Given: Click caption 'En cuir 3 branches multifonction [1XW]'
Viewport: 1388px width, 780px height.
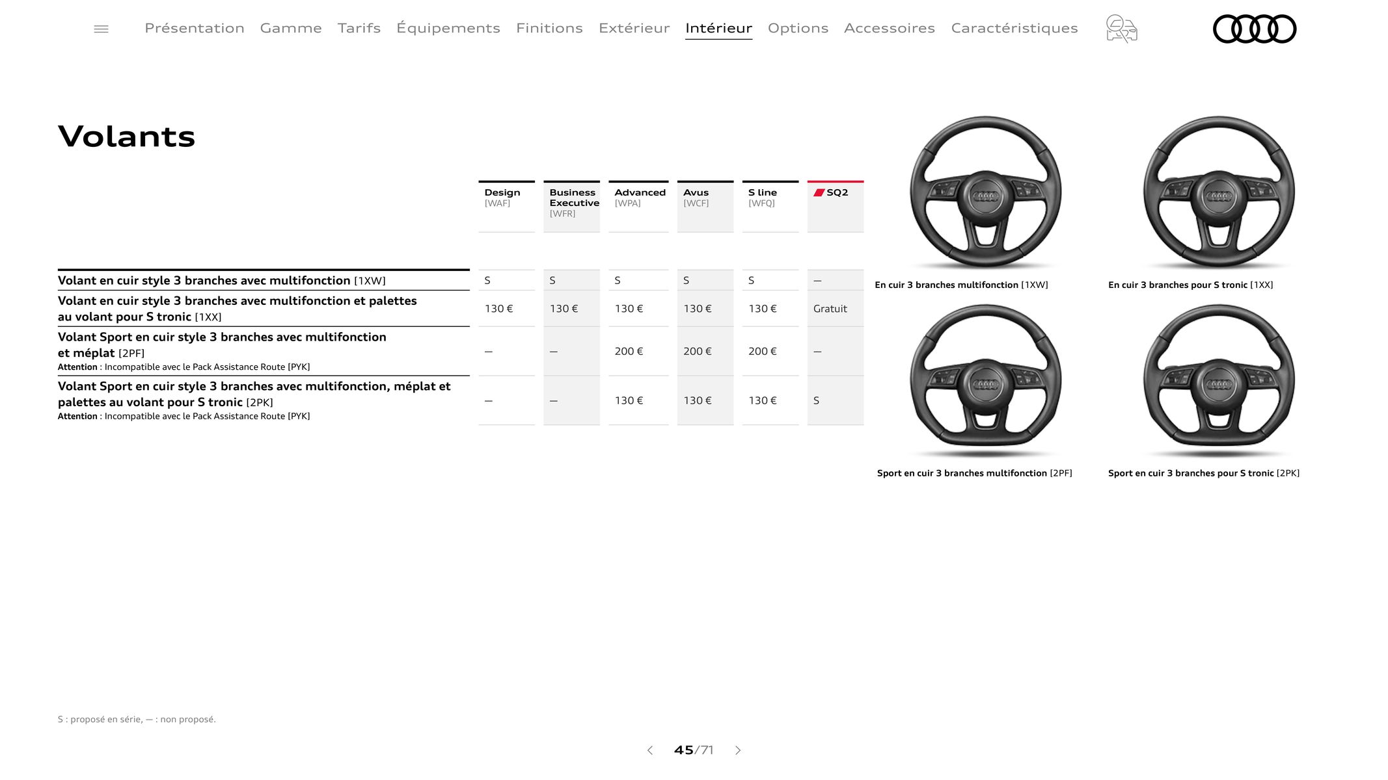Looking at the screenshot, I should pos(961,285).
